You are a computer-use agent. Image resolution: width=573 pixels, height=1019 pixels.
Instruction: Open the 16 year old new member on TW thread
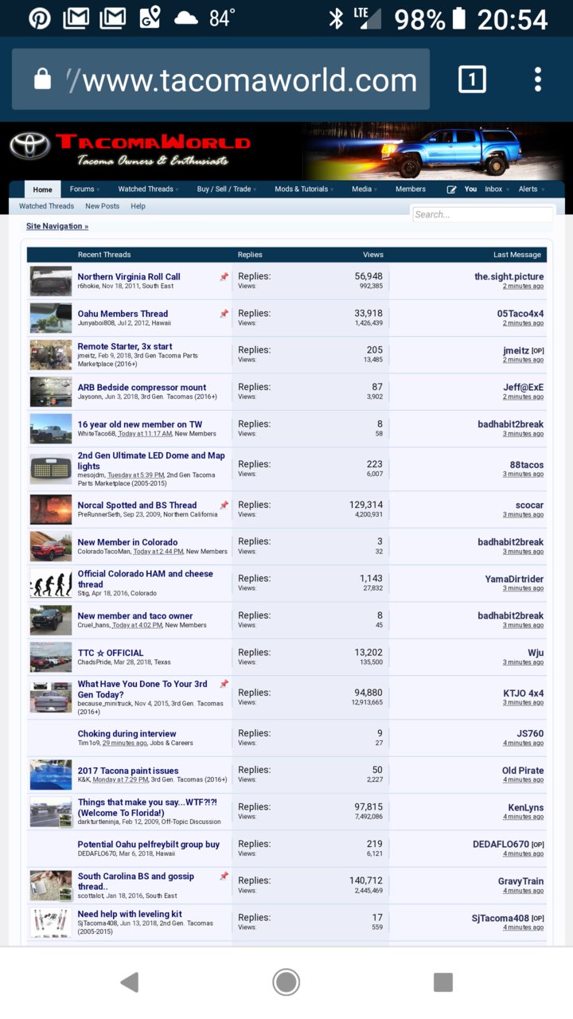tap(140, 424)
